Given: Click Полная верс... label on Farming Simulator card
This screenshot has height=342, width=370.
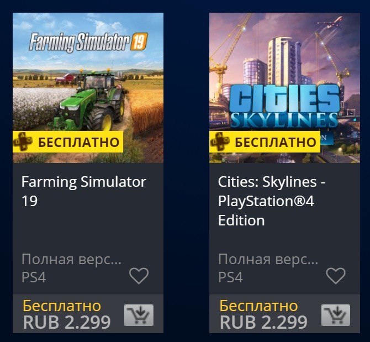Looking at the screenshot, I should pyautogui.click(x=71, y=259).
